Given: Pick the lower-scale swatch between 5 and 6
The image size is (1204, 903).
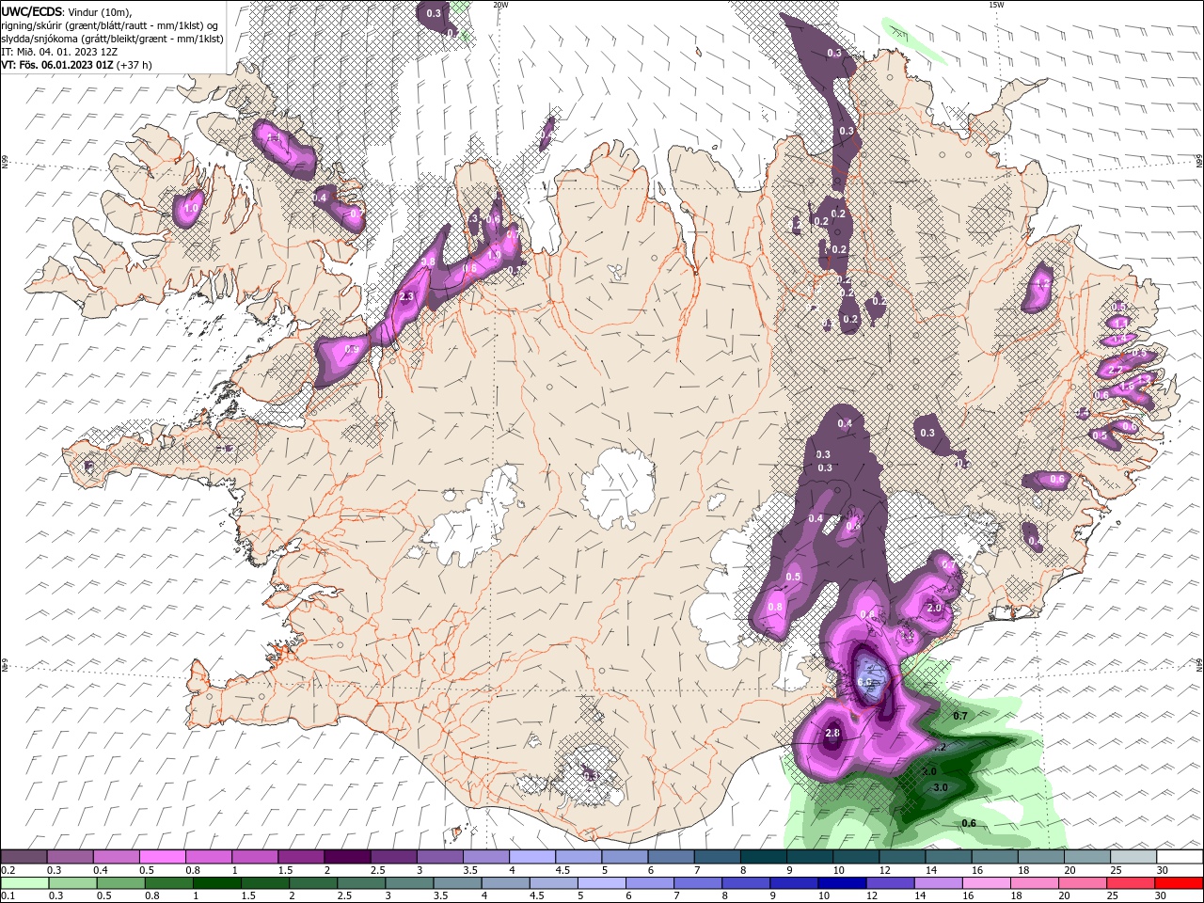Looking at the screenshot, I should [602, 883].
